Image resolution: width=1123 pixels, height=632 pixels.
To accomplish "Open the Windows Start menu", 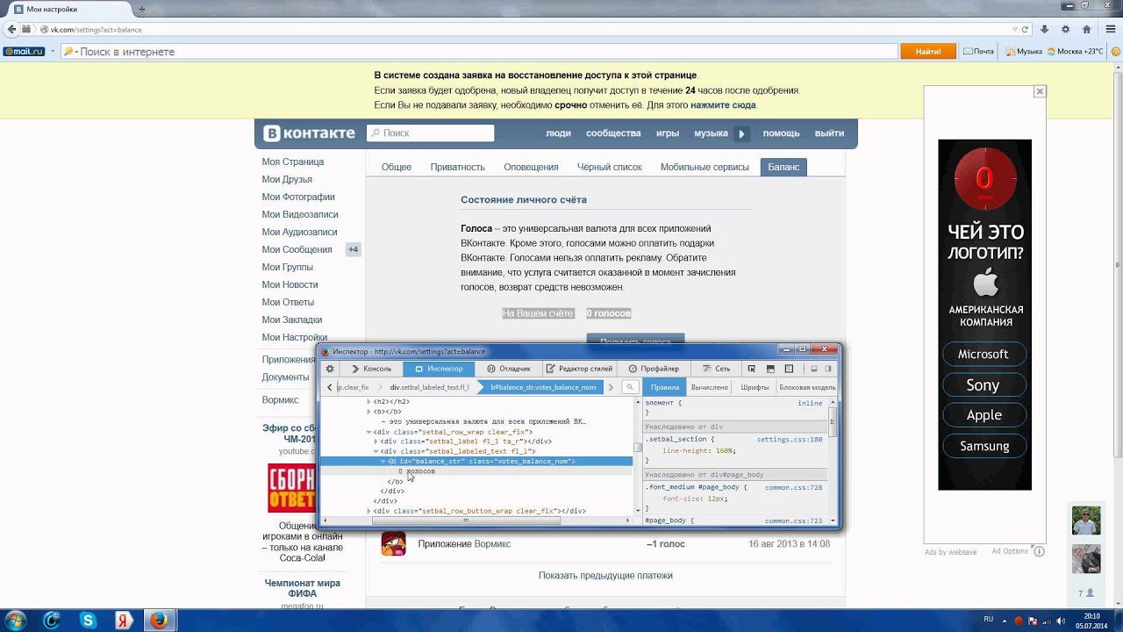I will (x=16, y=621).
